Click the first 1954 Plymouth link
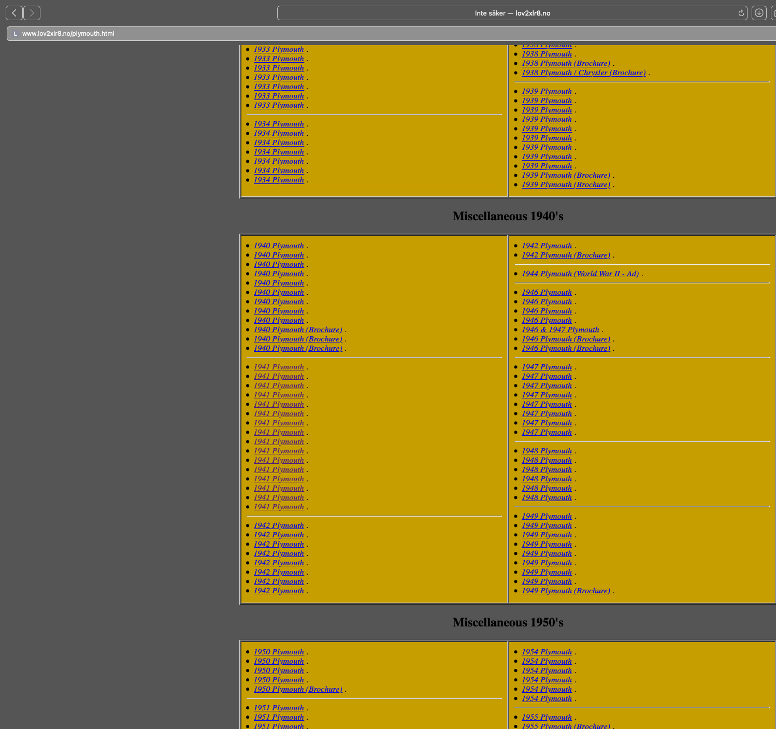 tap(547, 652)
